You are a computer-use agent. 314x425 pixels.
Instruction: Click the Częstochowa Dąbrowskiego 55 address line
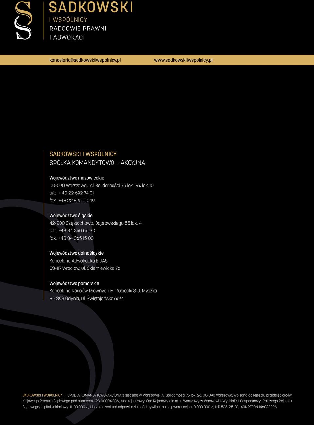click(96, 223)
